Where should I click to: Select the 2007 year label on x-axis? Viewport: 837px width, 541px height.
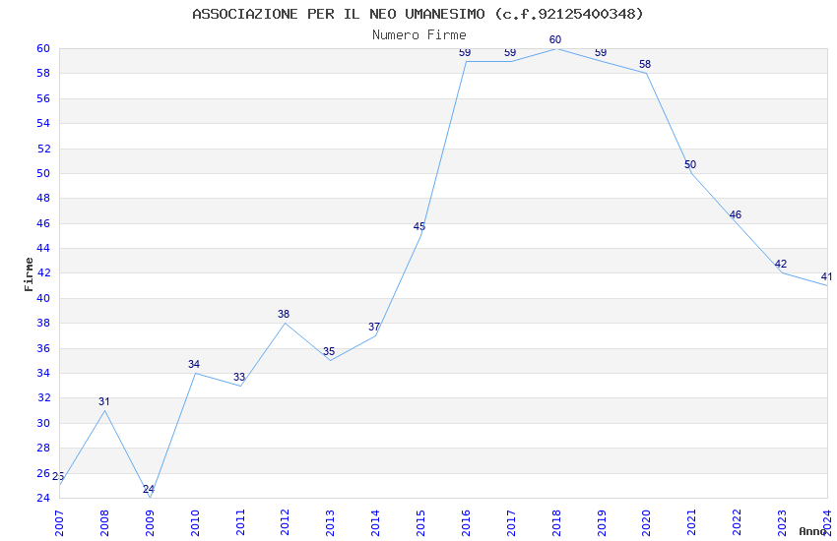pos(59,523)
